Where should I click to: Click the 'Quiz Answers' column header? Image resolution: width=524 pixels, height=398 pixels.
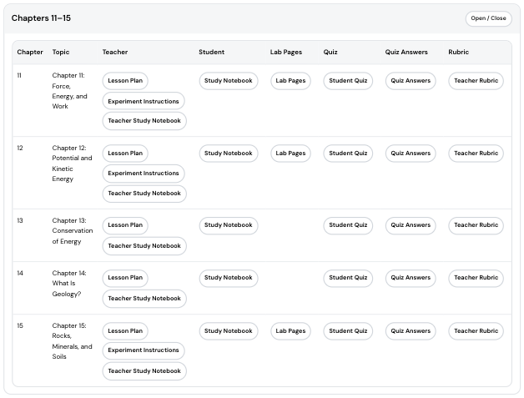point(406,52)
